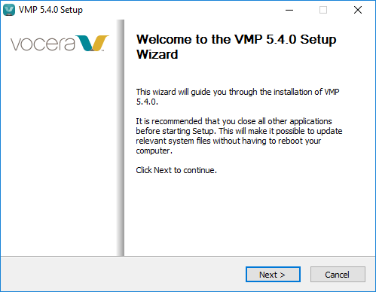Click the 'Click Next to continue.' text
Image resolution: width=376 pixels, height=292 pixels.
176,170
